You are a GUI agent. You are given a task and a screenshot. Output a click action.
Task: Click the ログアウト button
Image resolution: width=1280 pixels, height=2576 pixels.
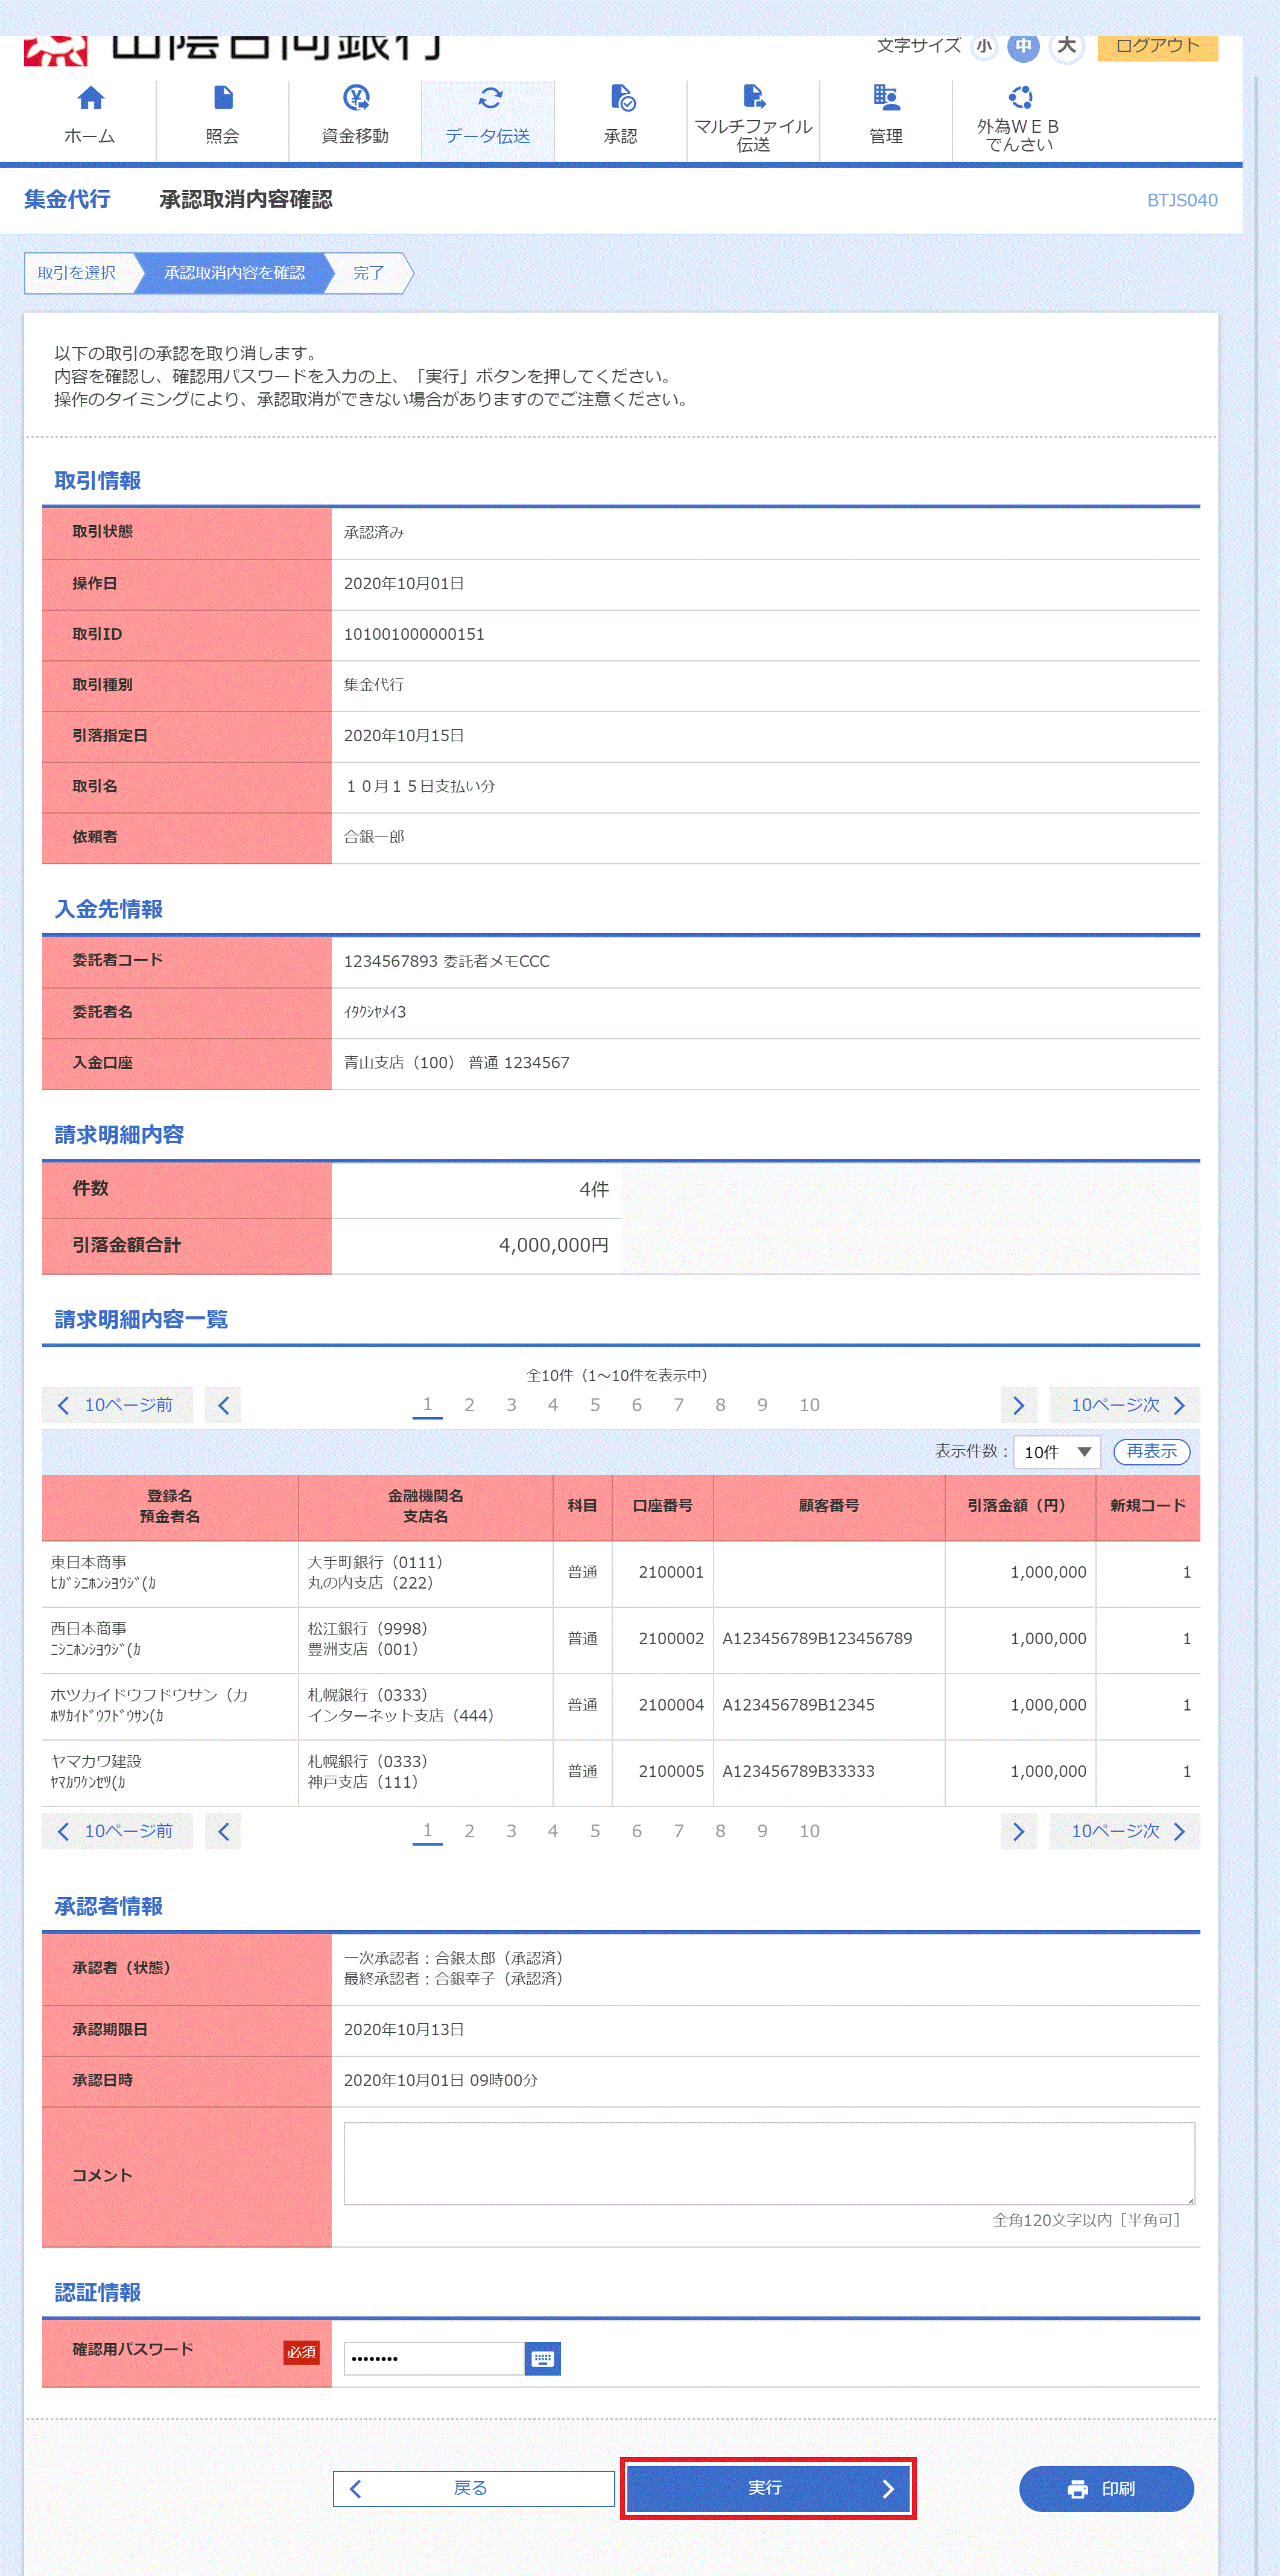[x=1157, y=47]
